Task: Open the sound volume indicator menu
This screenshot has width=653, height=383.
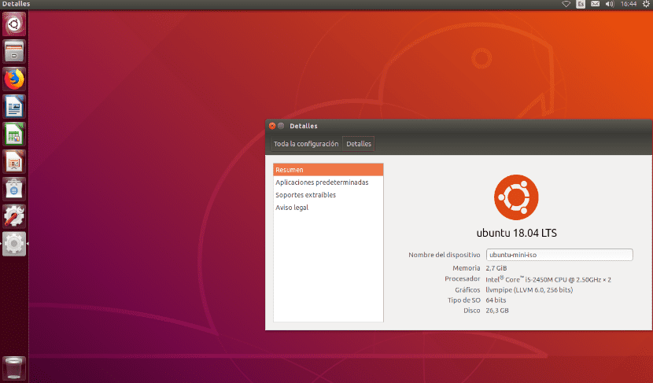Action: tap(609, 5)
